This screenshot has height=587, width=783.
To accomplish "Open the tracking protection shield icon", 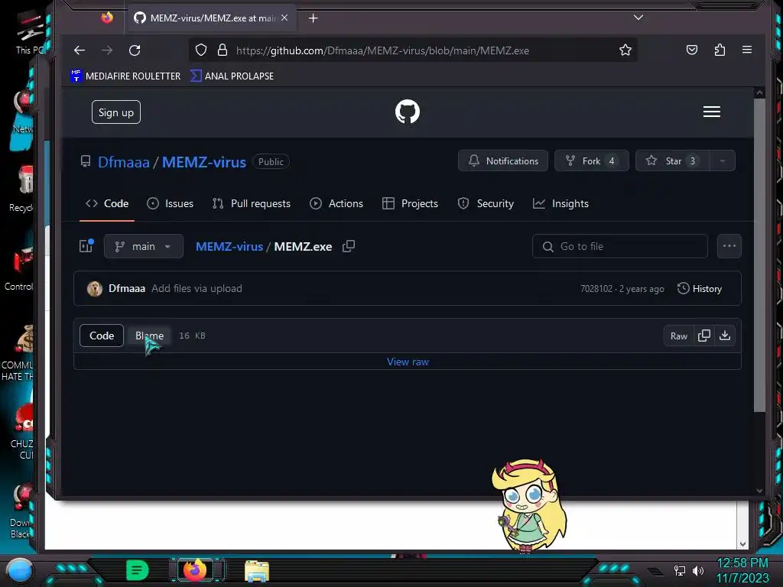I will coord(201,50).
